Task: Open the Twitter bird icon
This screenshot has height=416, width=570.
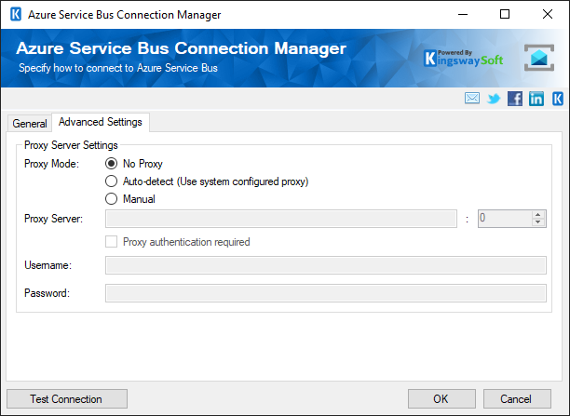Action: pyautogui.click(x=494, y=99)
